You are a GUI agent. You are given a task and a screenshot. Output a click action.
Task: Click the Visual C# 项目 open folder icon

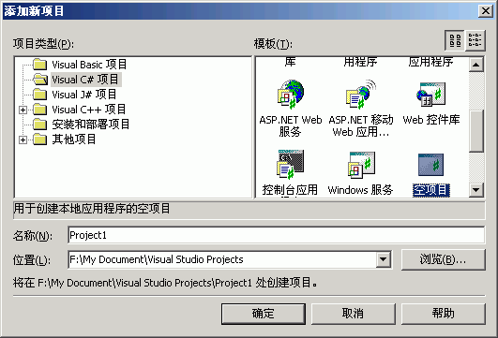pyautogui.click(x=40, y=80)
